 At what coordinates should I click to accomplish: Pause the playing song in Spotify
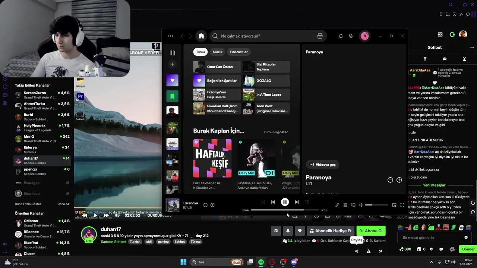tap(285, 202)
